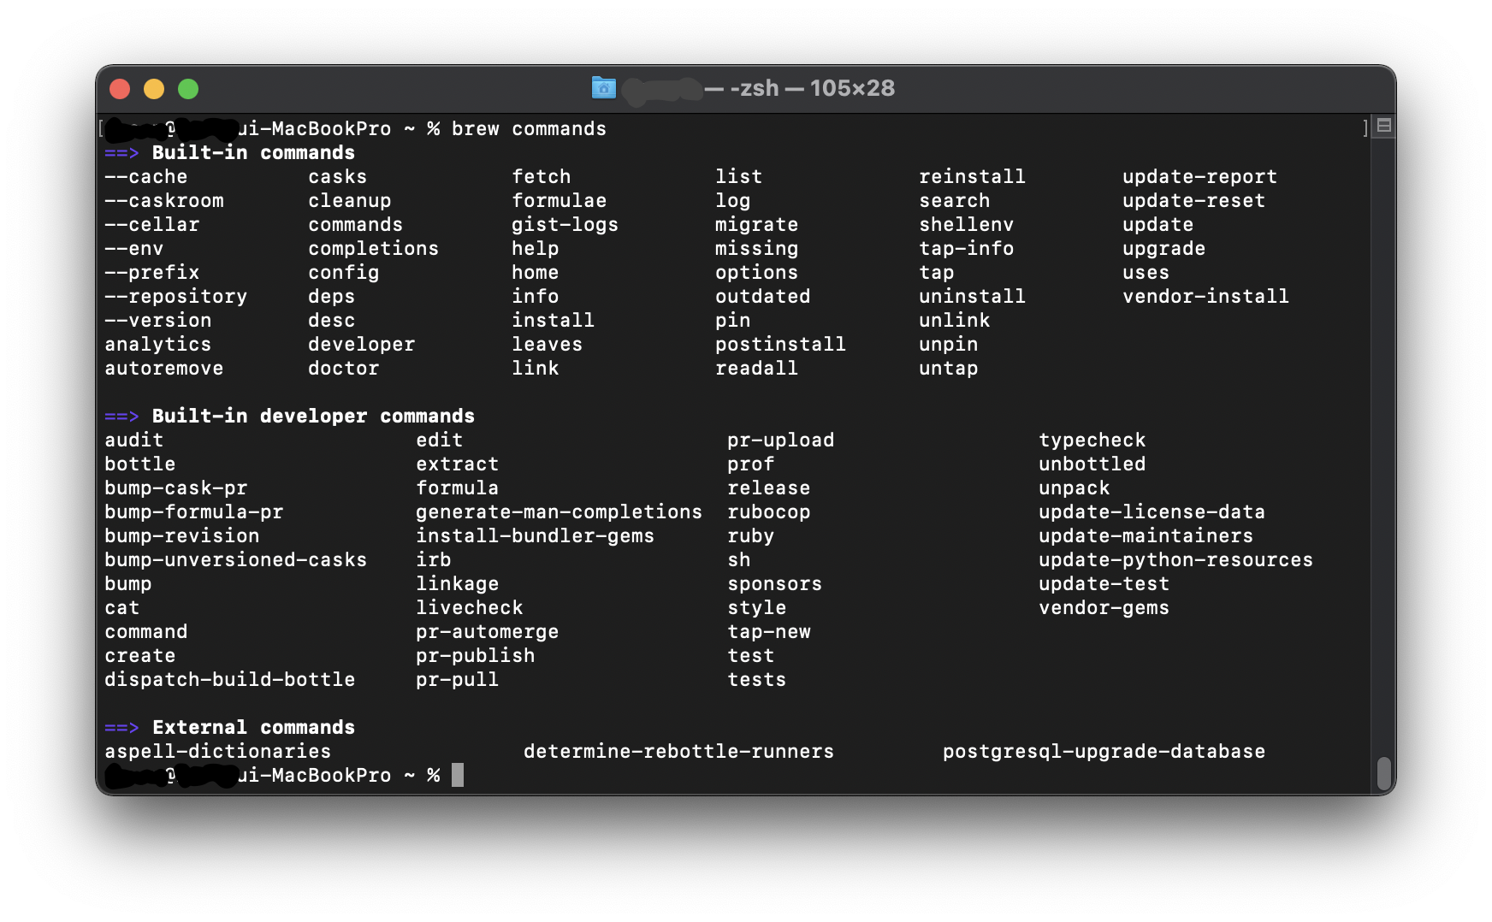Click the 'outdated' command text

[x=763, y=297]
